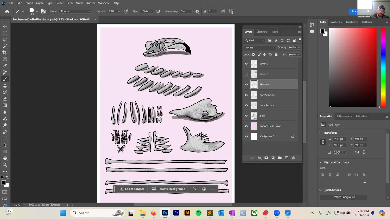Create a new group folder icon
This screenshot has height=219, width=390.
point(280,158)
